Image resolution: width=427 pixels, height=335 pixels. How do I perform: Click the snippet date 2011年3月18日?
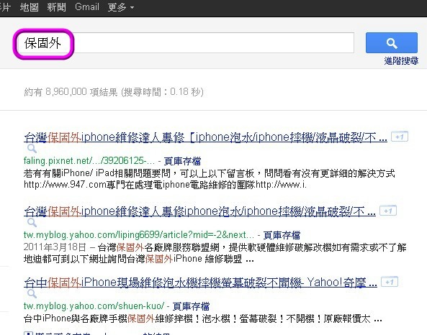pos(55,247)
